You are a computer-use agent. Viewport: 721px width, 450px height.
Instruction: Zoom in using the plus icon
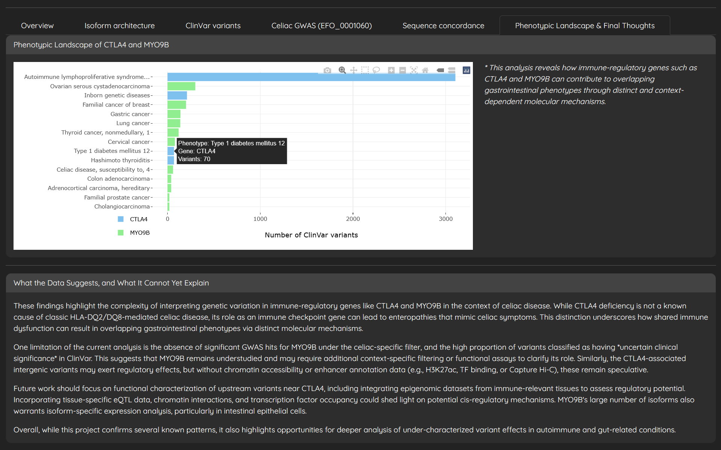pyautogui.click(x=391, y=70)
